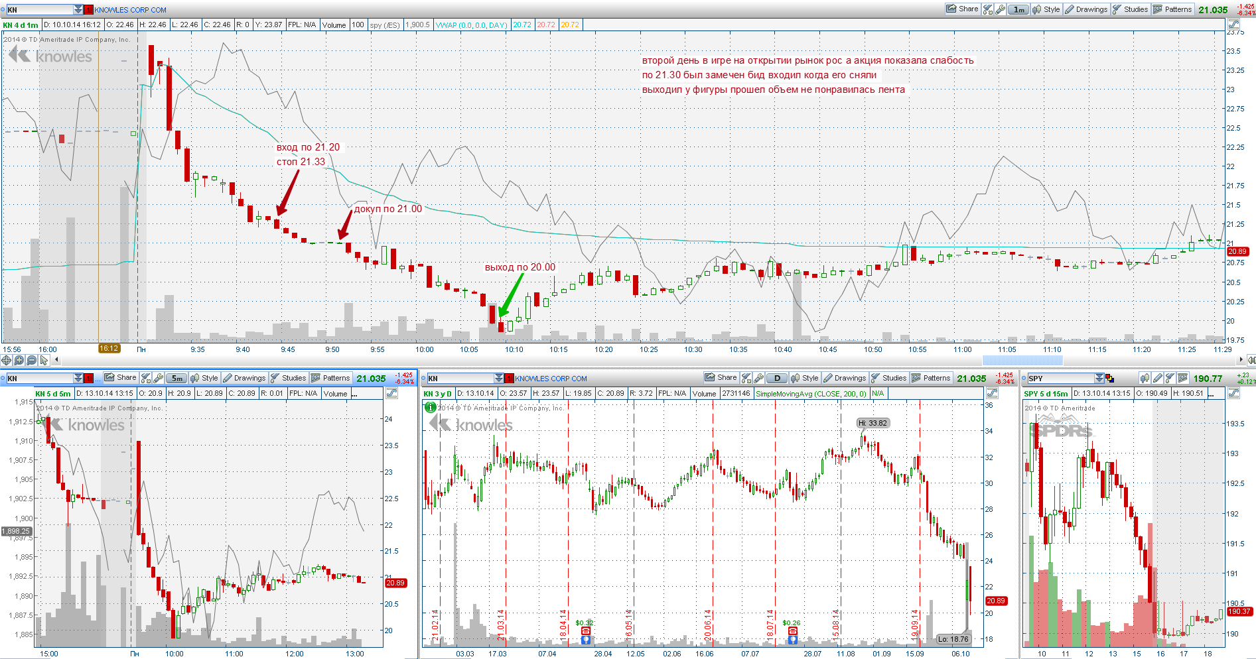Click red link color box in daily chart
This screenshot has height=659, width=1256.
[510, 378]
